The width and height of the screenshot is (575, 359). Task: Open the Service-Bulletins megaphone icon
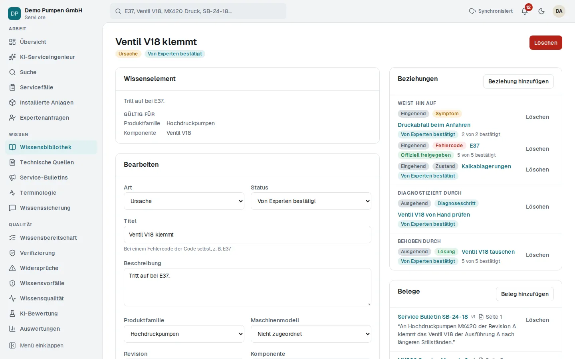[12, 178]
